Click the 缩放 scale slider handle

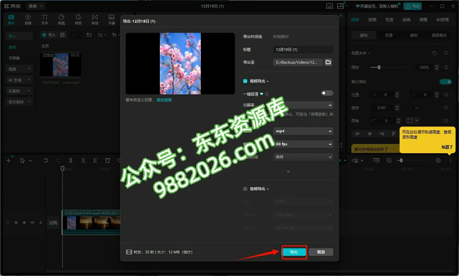pyautogui.click(x=379, y=67)
